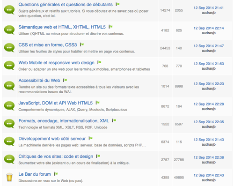Image resolution: width=234 pixels, height=186 pixels.
Task: Click the bubble icon next to Accessibilité du Web
Action: [x=9, y=86]
